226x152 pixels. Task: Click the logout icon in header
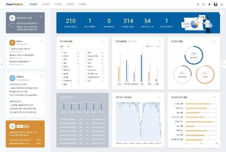[222, 4]
